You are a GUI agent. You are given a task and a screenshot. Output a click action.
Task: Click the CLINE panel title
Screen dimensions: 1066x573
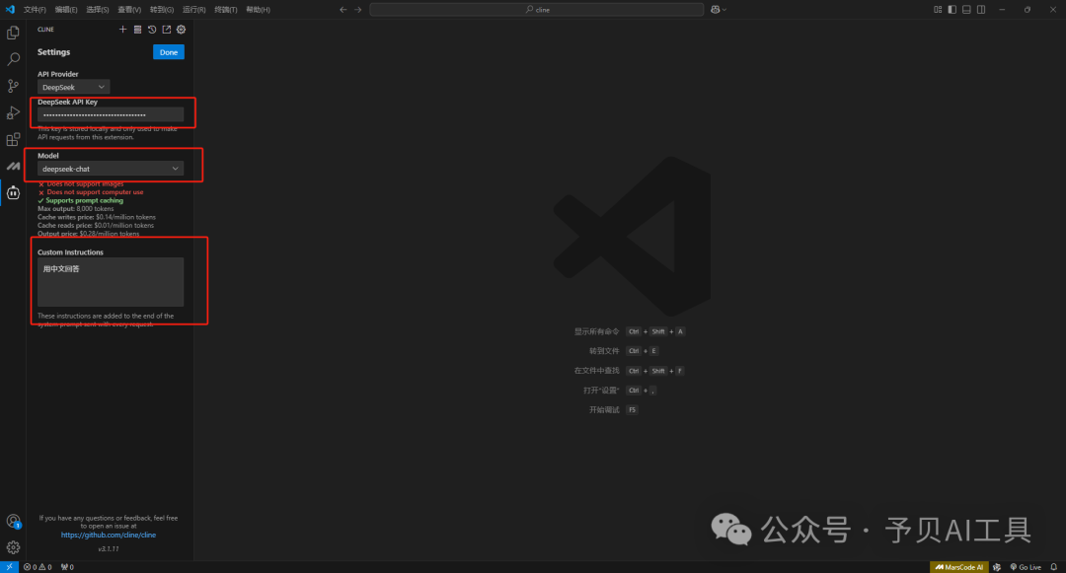click(45, 30)
